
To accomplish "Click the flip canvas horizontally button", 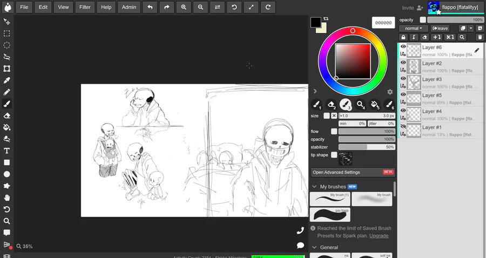I will click(217, 7).
